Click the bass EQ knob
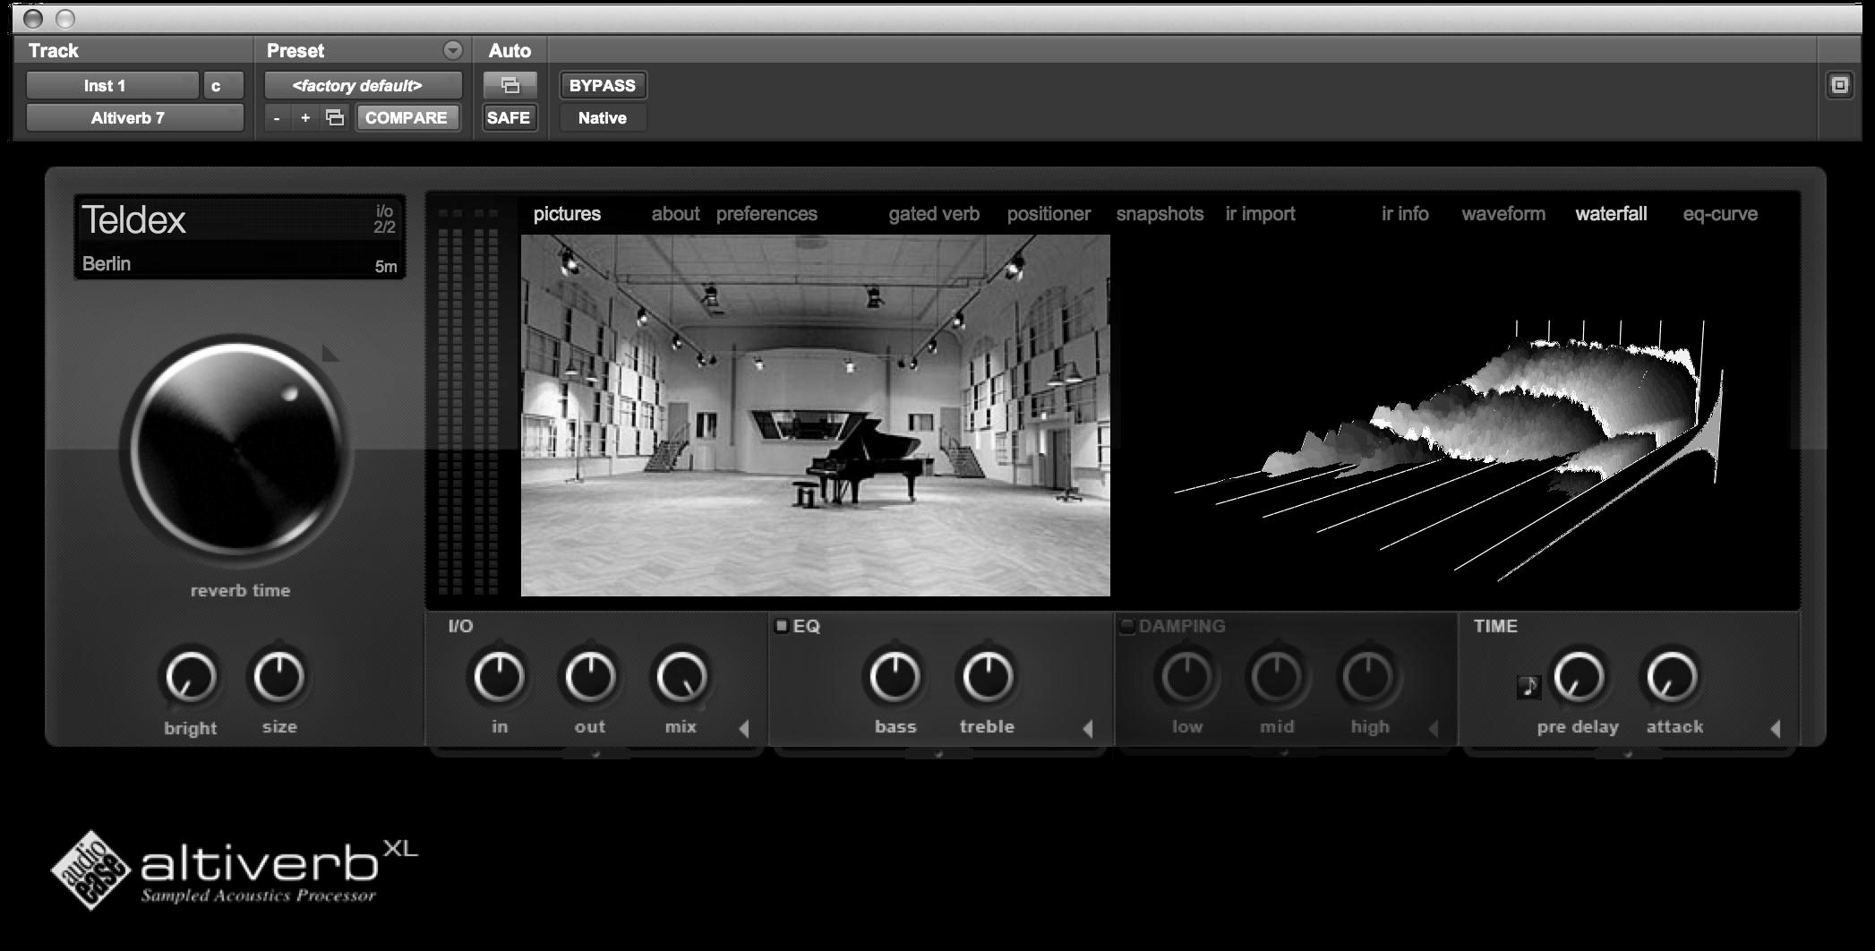The height and width of the screenshot is (951, 1875). pos(895,677)
